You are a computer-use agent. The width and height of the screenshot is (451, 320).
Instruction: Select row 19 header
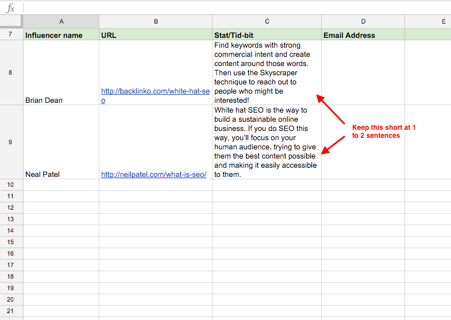coord(11,288)
